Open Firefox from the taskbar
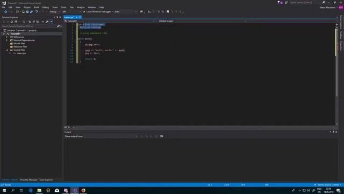The width and height of the screenshot is (344, 194). coord(83,190)
